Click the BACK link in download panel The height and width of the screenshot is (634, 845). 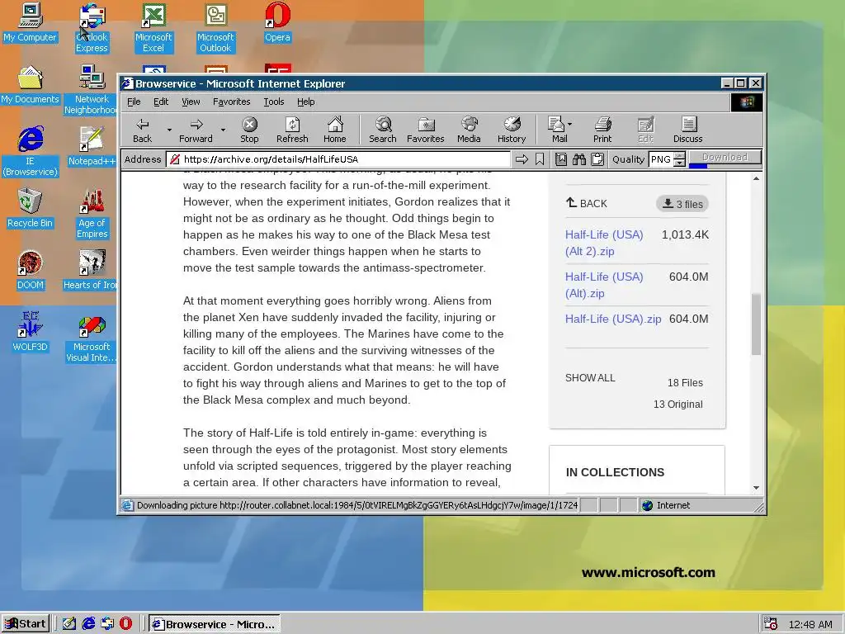(587, 203)
